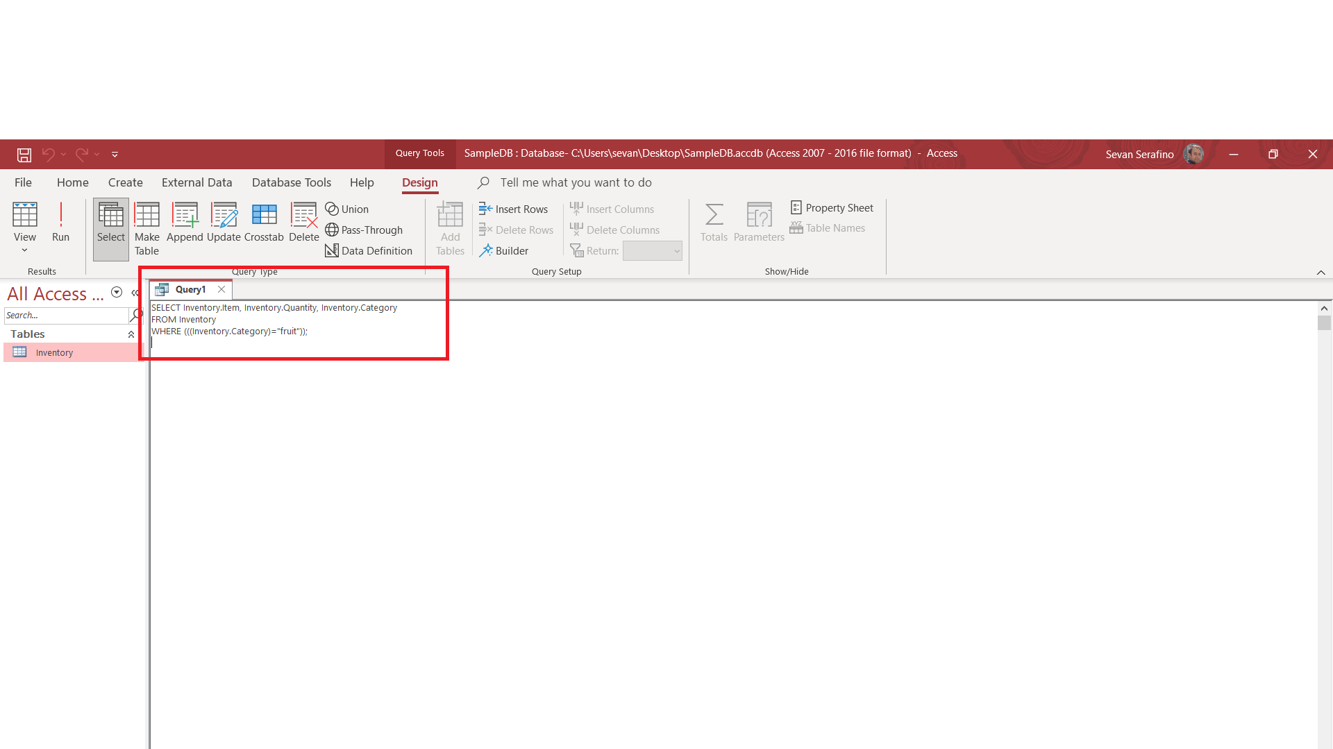Image resolution: width=1333 pixels, height=749 pixels.
Task: Select the Pass-Through query option
Action: pyautogui.click(x=364, y=230)
